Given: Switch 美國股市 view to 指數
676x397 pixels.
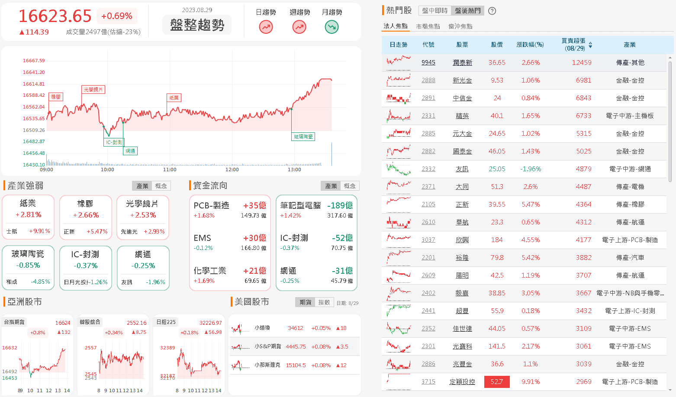Looking at the screenshot, I should pos(324,302).
